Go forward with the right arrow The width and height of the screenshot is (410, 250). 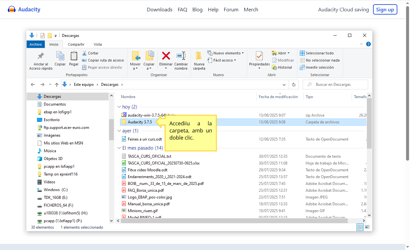point(42,85)
